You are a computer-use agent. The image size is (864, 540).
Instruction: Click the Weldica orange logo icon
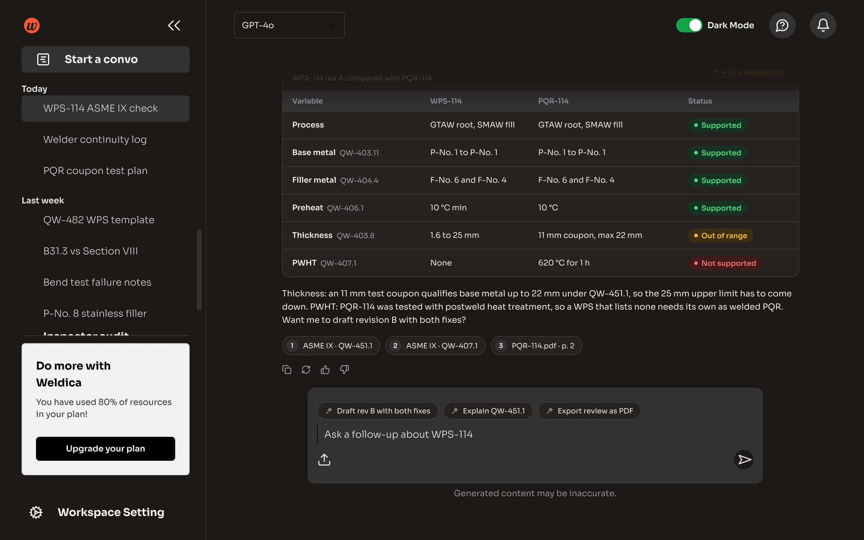[32, 25]
